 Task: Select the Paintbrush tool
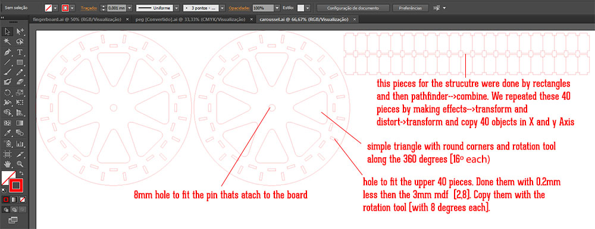(x=7, y=72)
